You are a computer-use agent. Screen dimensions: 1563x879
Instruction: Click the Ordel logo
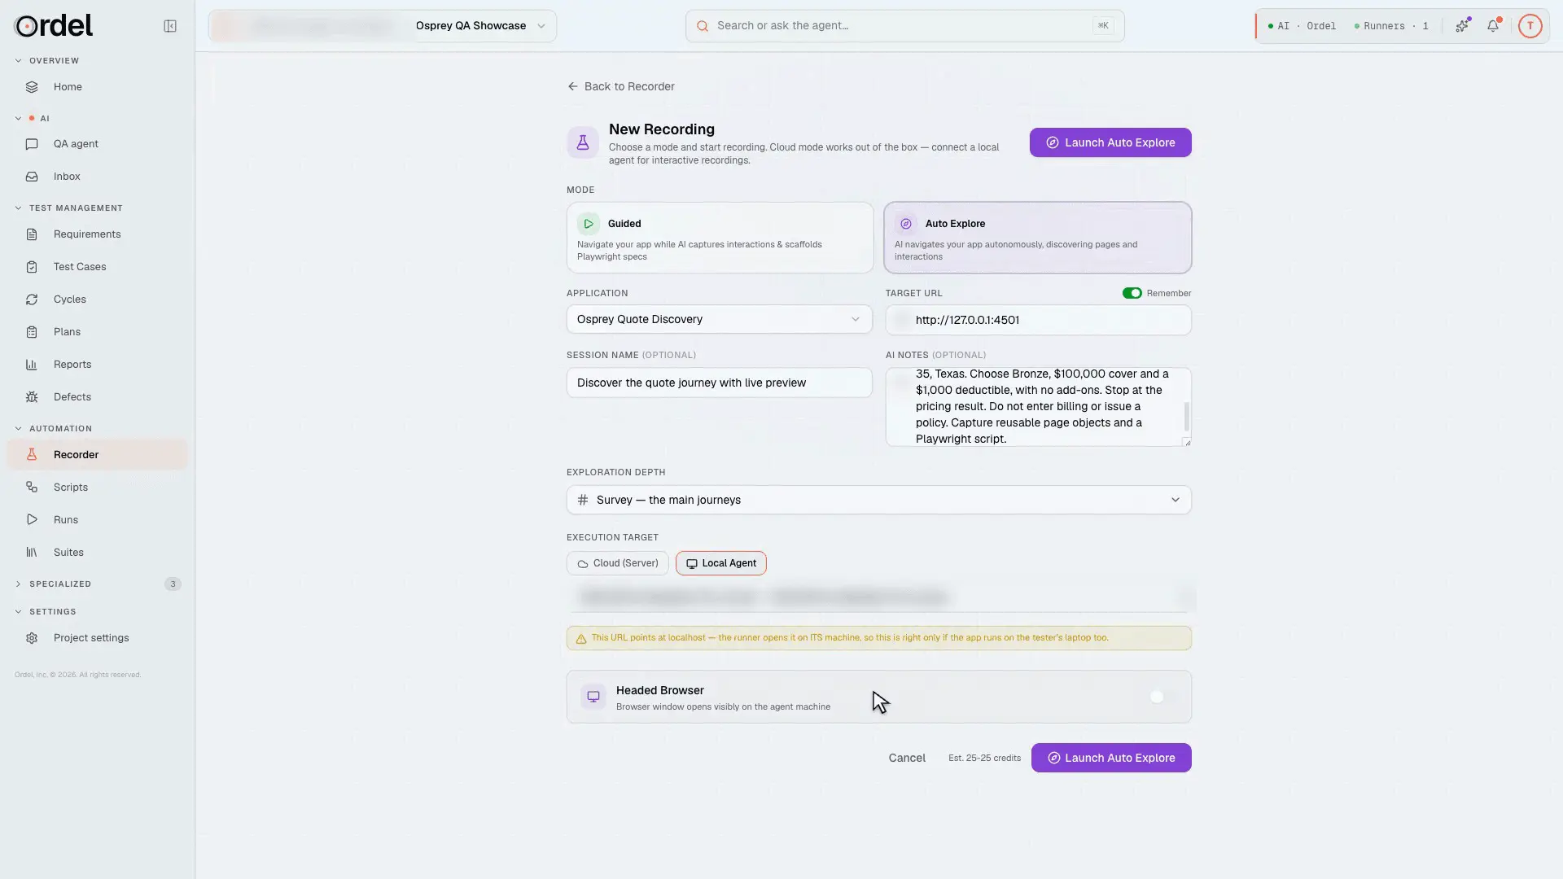[x=55, y=26]
